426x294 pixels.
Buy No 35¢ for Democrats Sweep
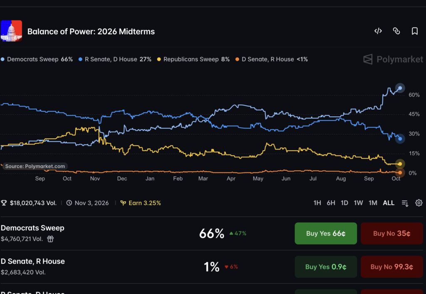pos(392,233)
